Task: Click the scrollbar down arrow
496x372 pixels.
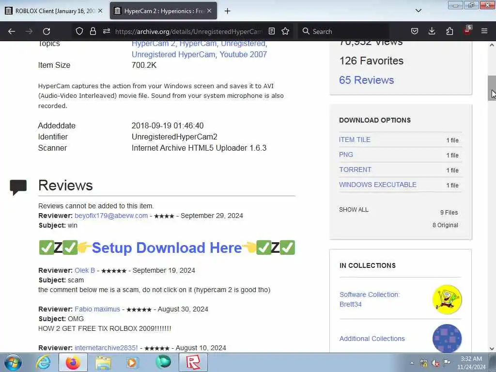Action: (x=492, y=349)
